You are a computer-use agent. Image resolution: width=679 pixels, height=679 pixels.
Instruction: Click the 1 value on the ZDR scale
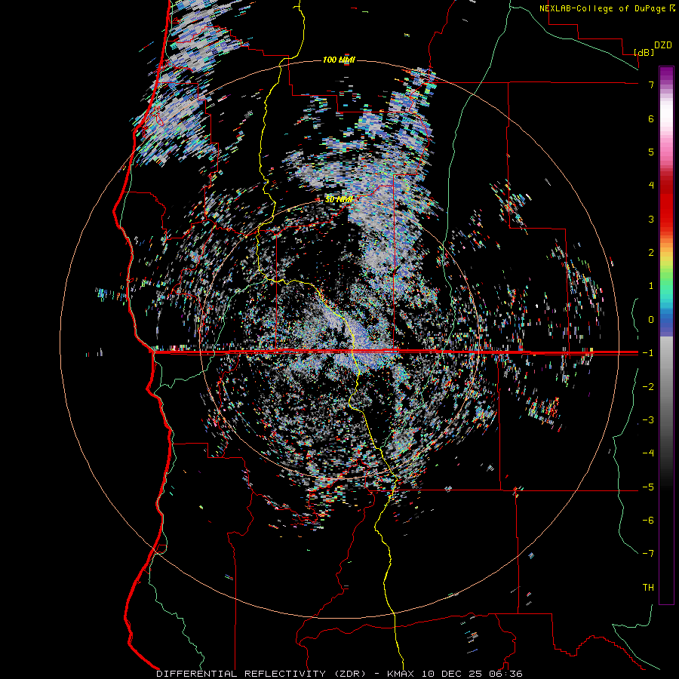pyautogui.click(x=651, y=286)
